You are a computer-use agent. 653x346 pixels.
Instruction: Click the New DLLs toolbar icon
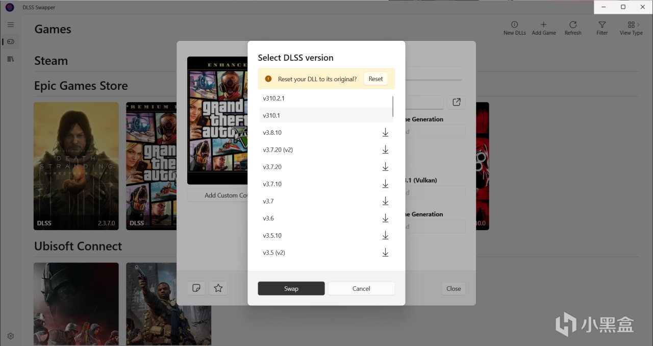(514, 28)
